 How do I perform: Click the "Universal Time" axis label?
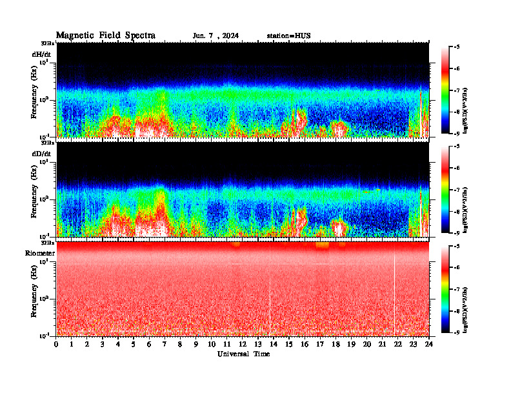243,354
